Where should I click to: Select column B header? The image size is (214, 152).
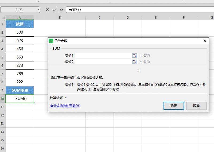(x=60, y=17)
